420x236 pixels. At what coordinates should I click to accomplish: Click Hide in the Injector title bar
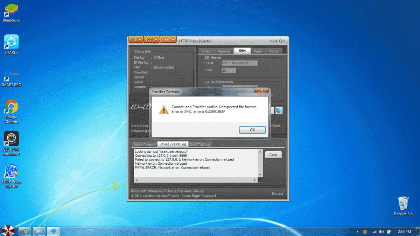[273, 41]
